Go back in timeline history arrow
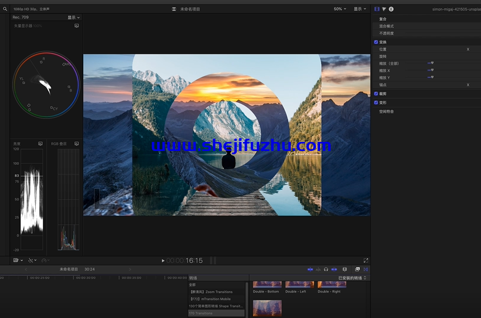 coord(26,269)
